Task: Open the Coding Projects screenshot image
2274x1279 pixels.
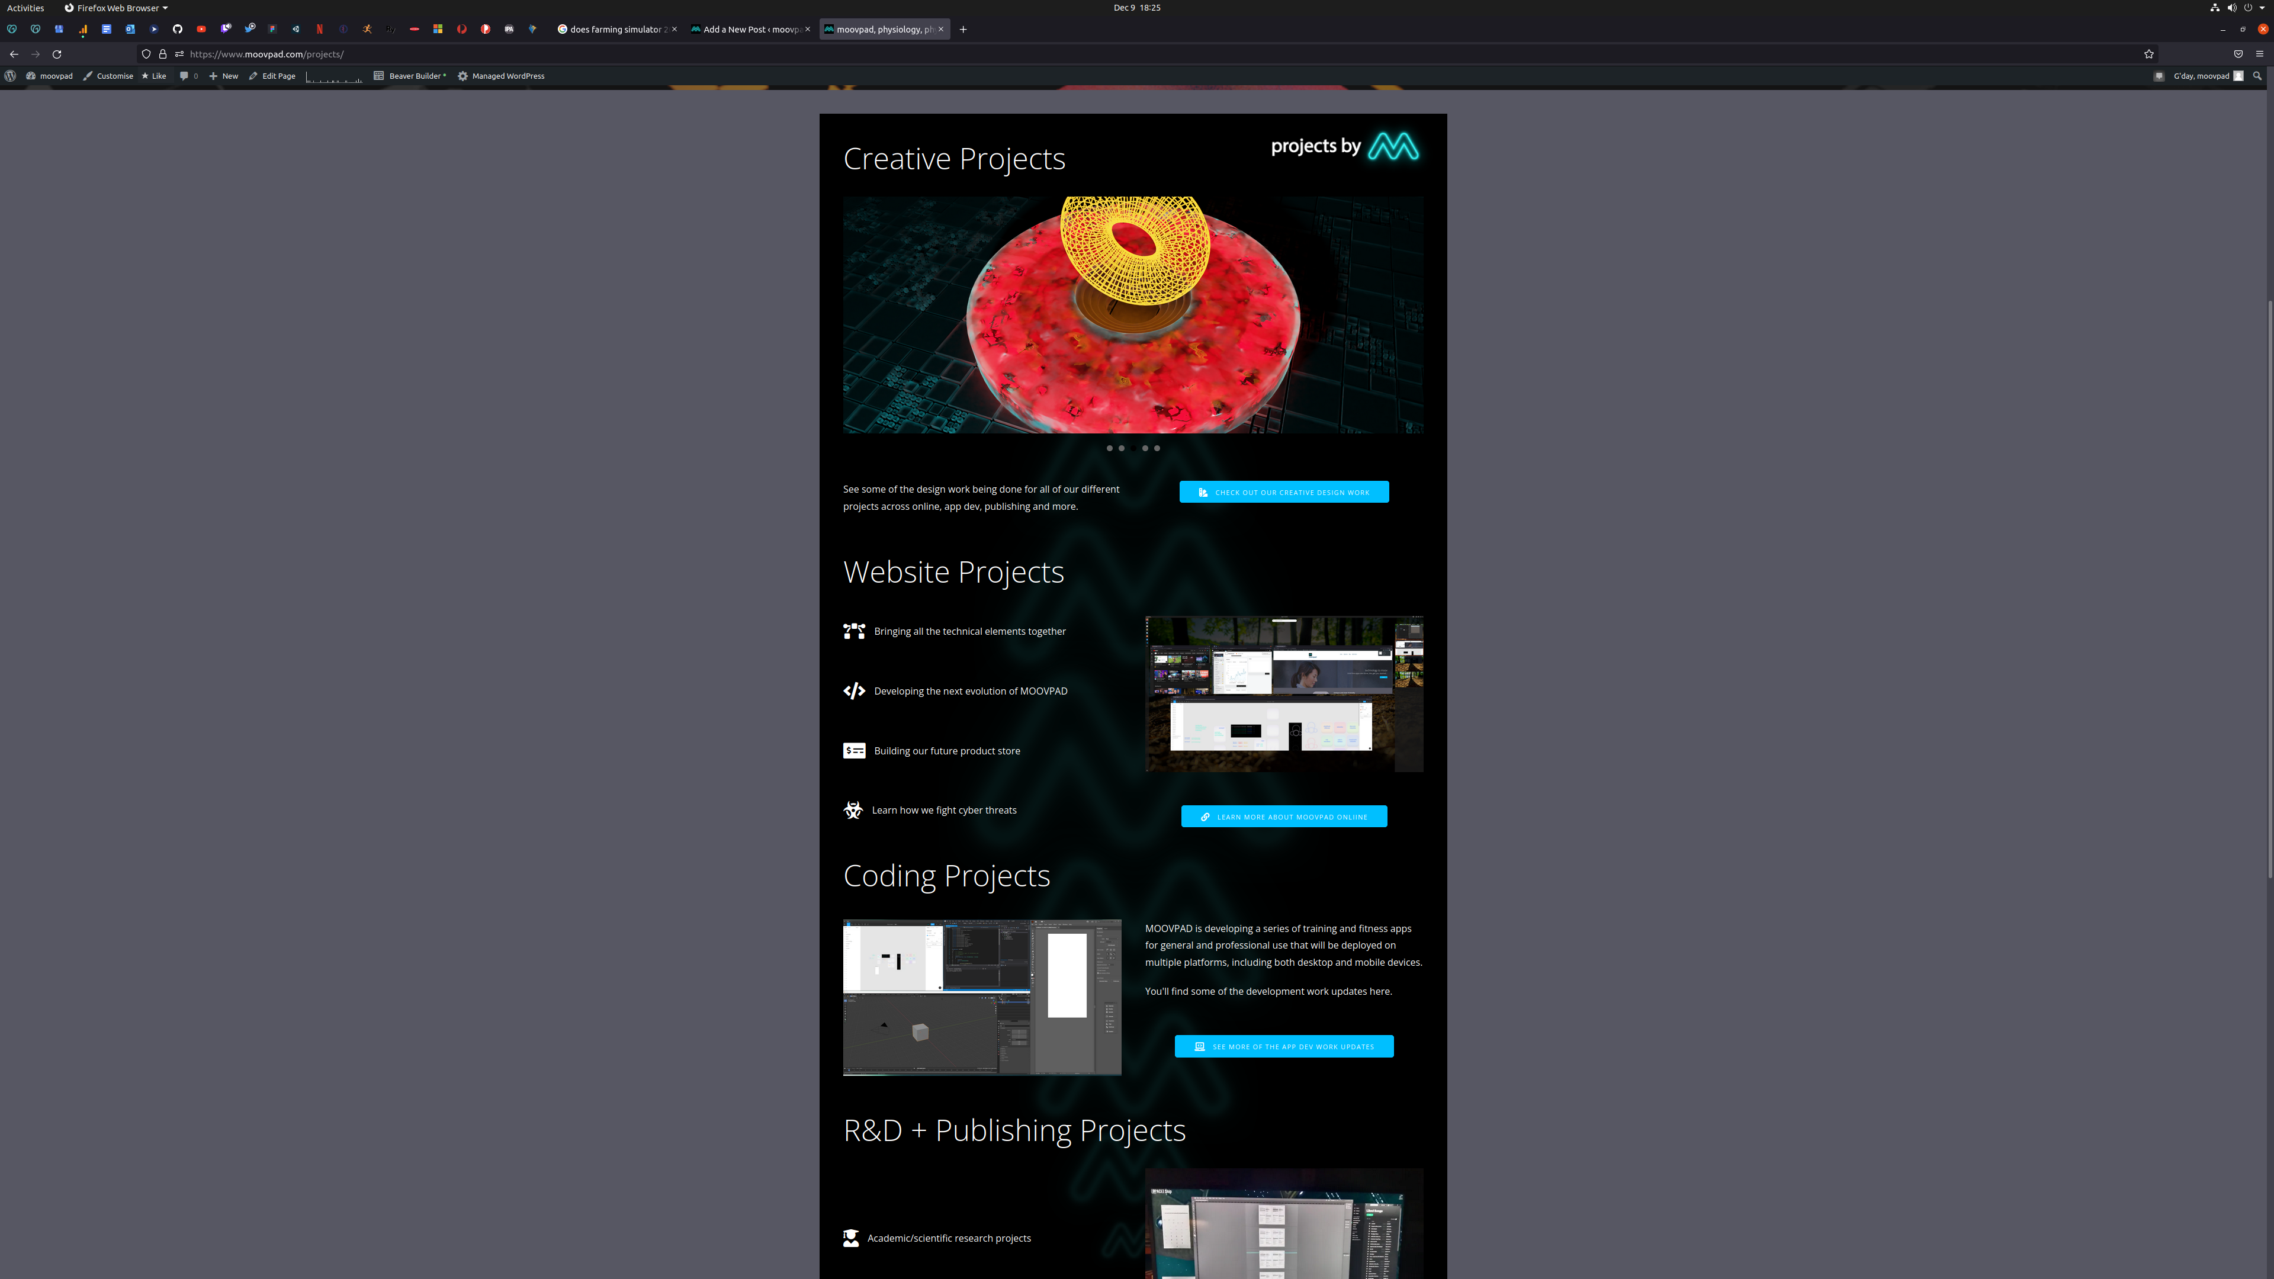Action: pos(982,997)
